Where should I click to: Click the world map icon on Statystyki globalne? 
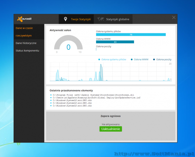pos(101,19)
